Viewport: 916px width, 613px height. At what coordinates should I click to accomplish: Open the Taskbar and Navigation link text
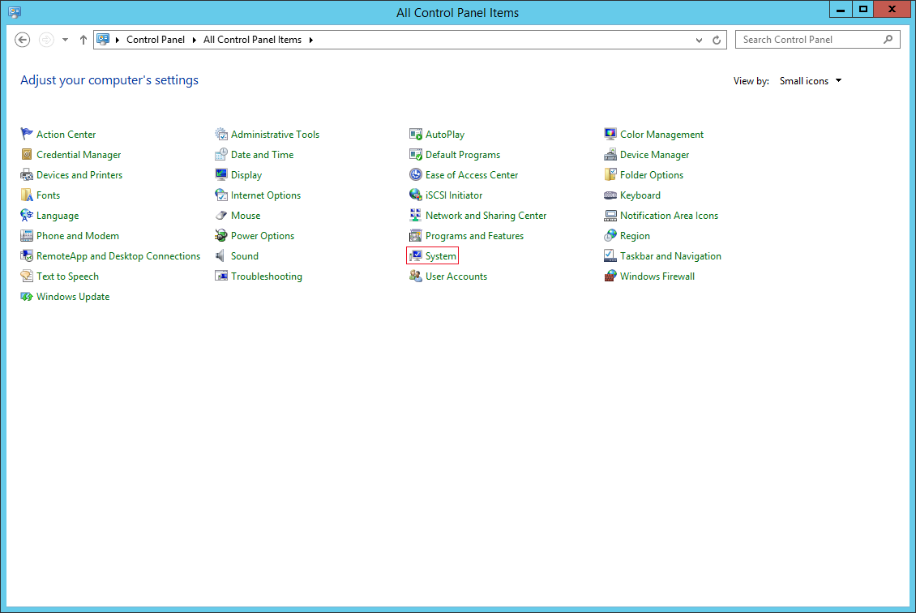click(x=670, y=256)
